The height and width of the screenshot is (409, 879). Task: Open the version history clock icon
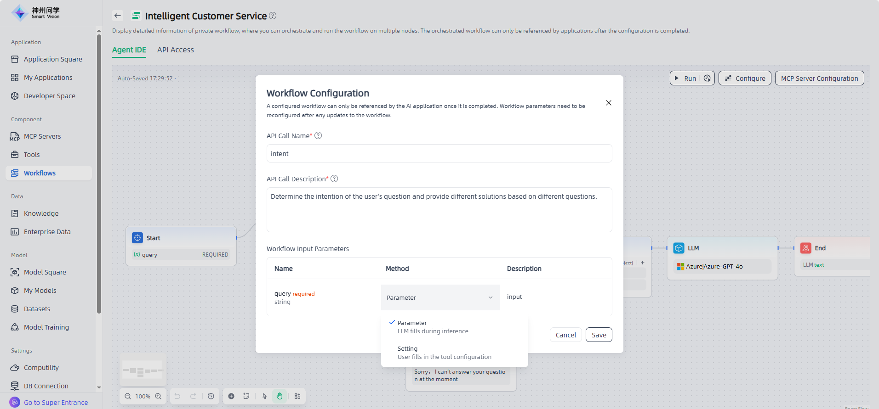(x=211, y=396)
